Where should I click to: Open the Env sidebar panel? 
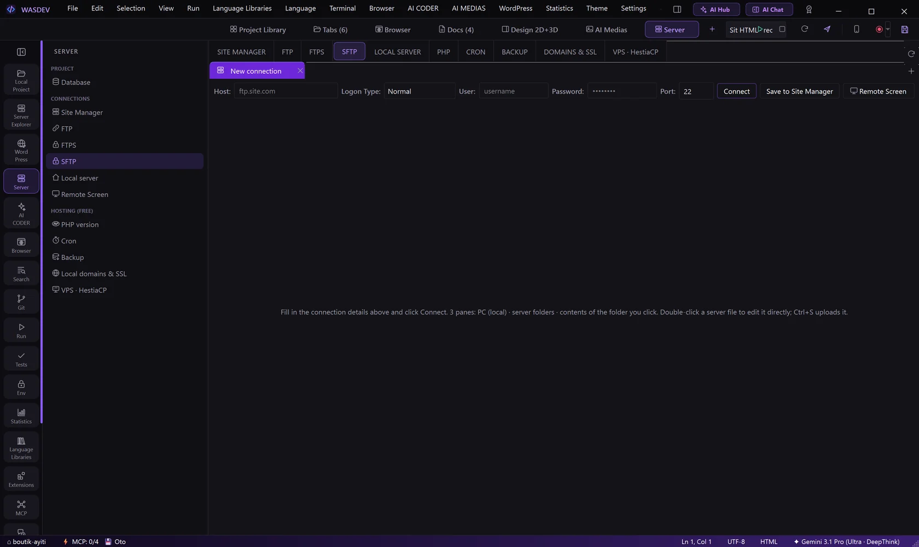[21, 388]
